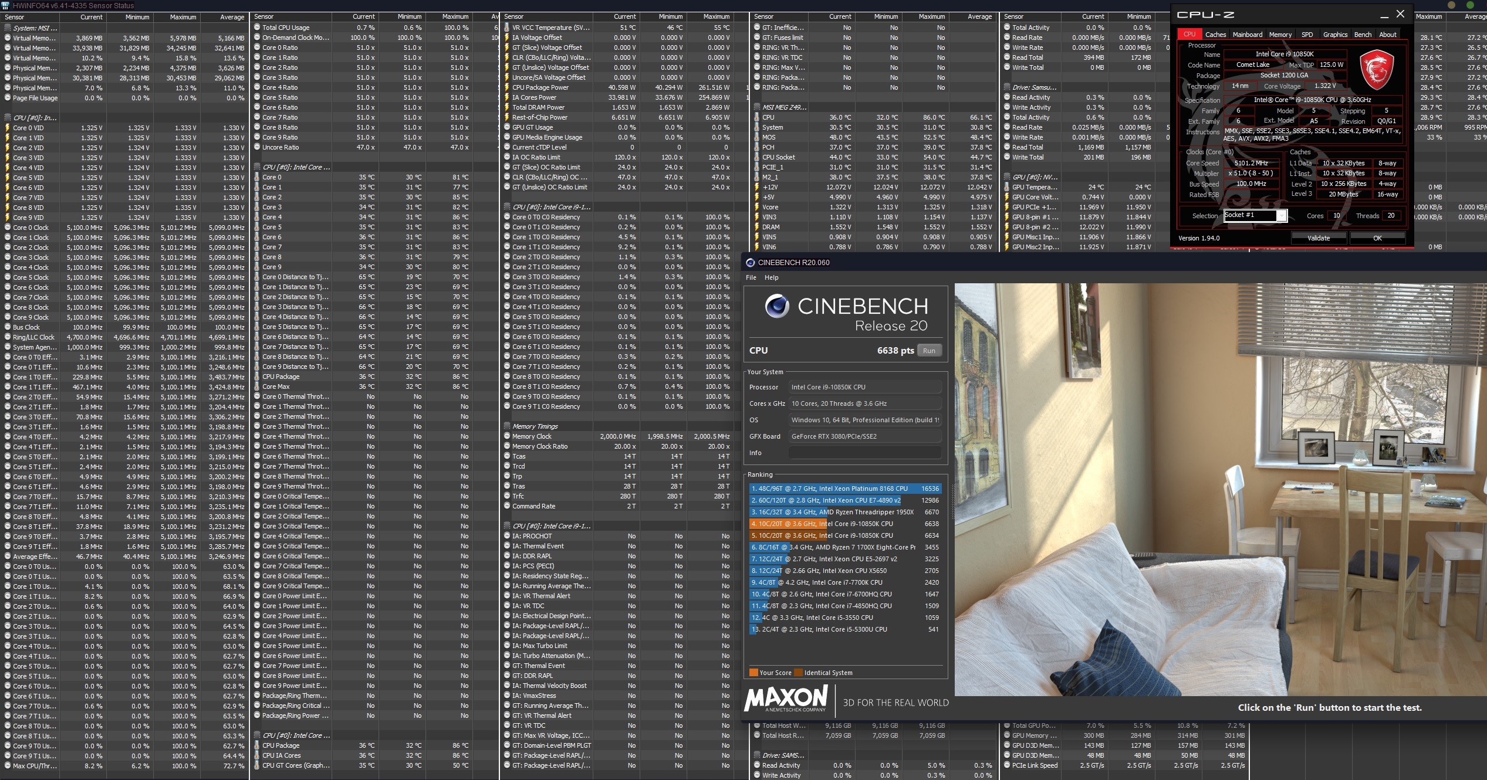Click the Page File Usage icon

[x=8, y=98]
